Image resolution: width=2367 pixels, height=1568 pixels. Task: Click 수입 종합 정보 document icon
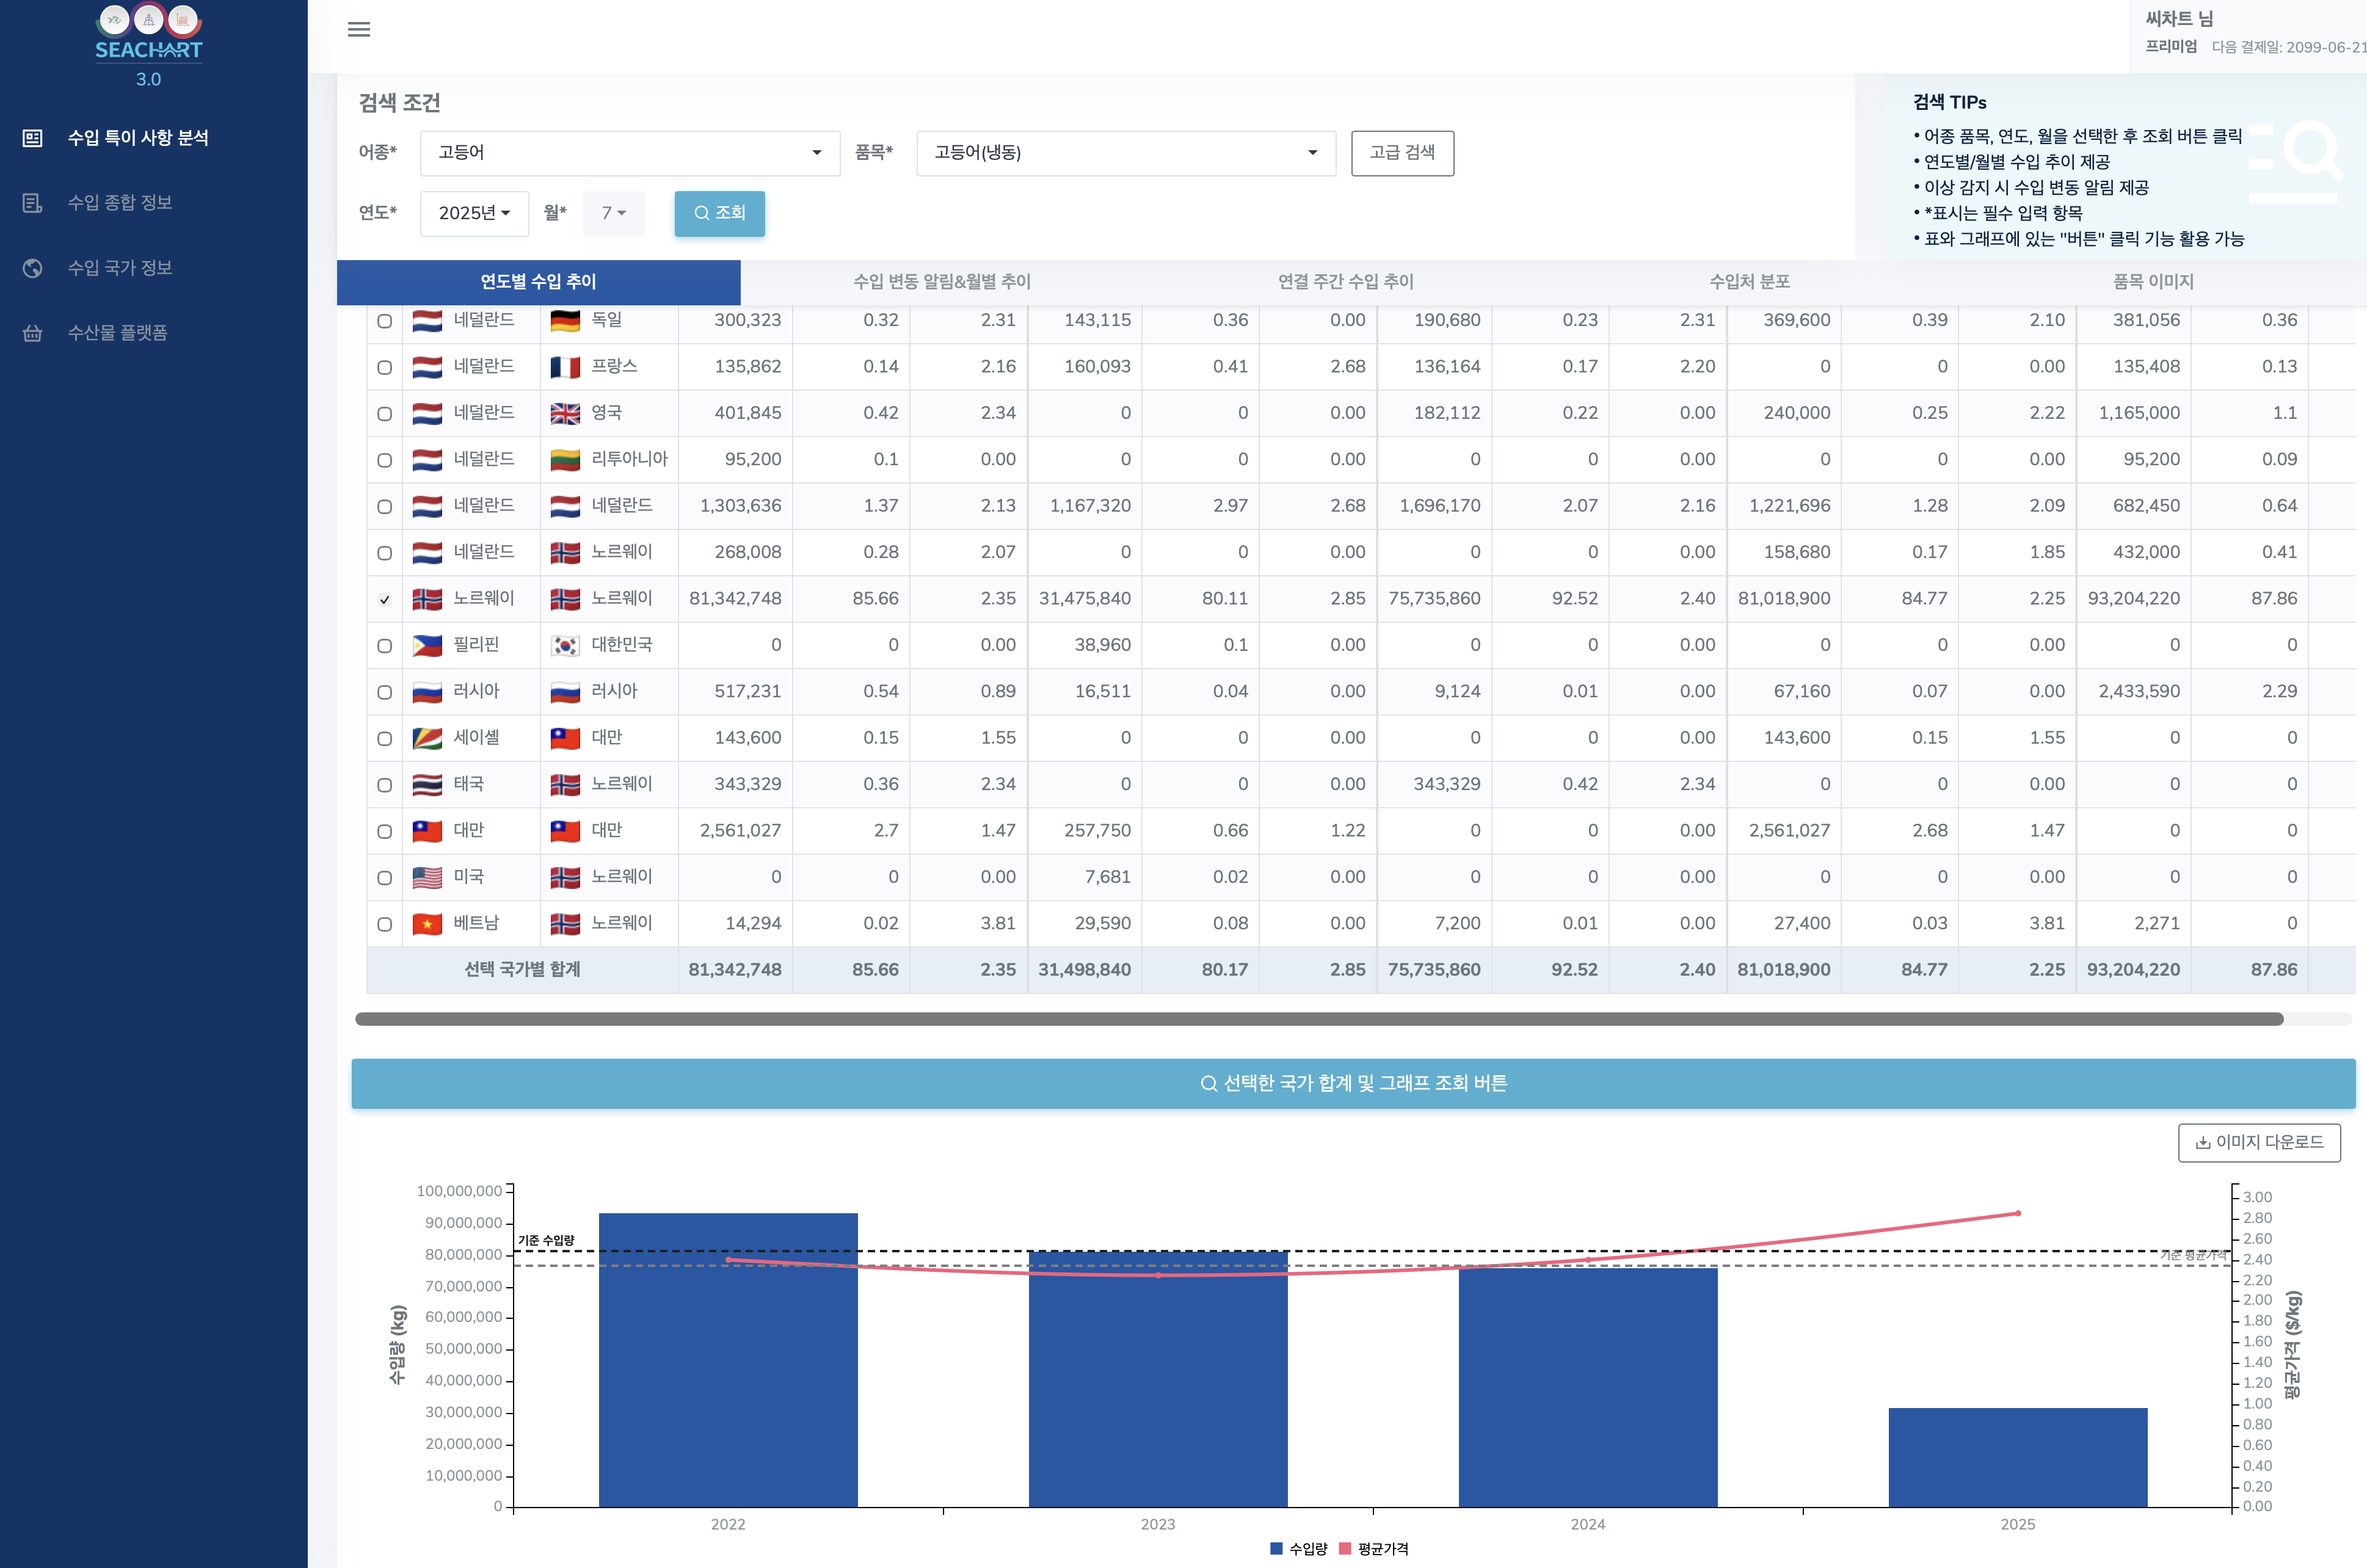click(x=32, y=203)
